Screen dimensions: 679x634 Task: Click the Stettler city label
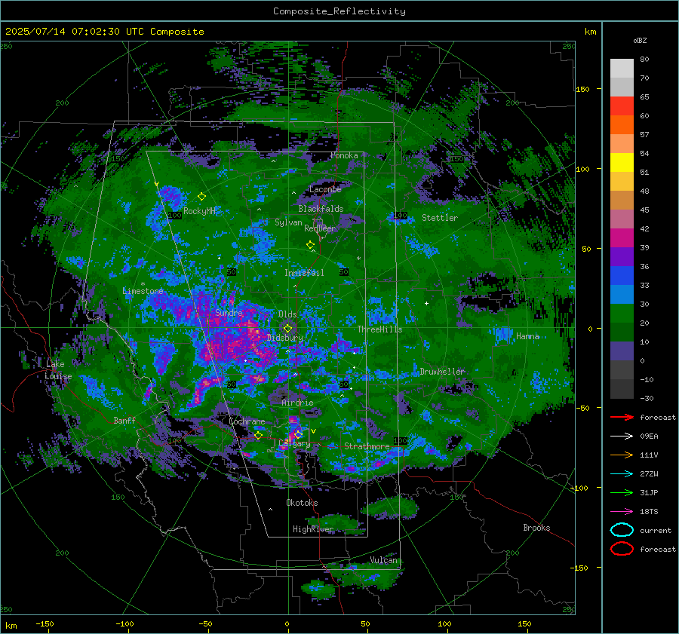[x=440, y=218]
